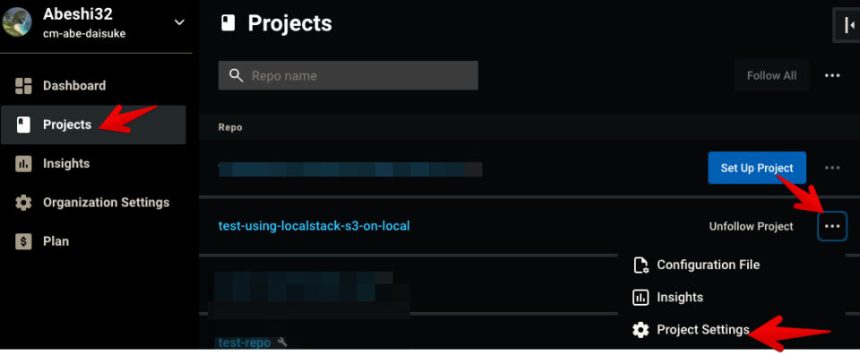Click Unfollow Project
The height and width of the screenshot is (355, 860).
click(x=751, y=226)
